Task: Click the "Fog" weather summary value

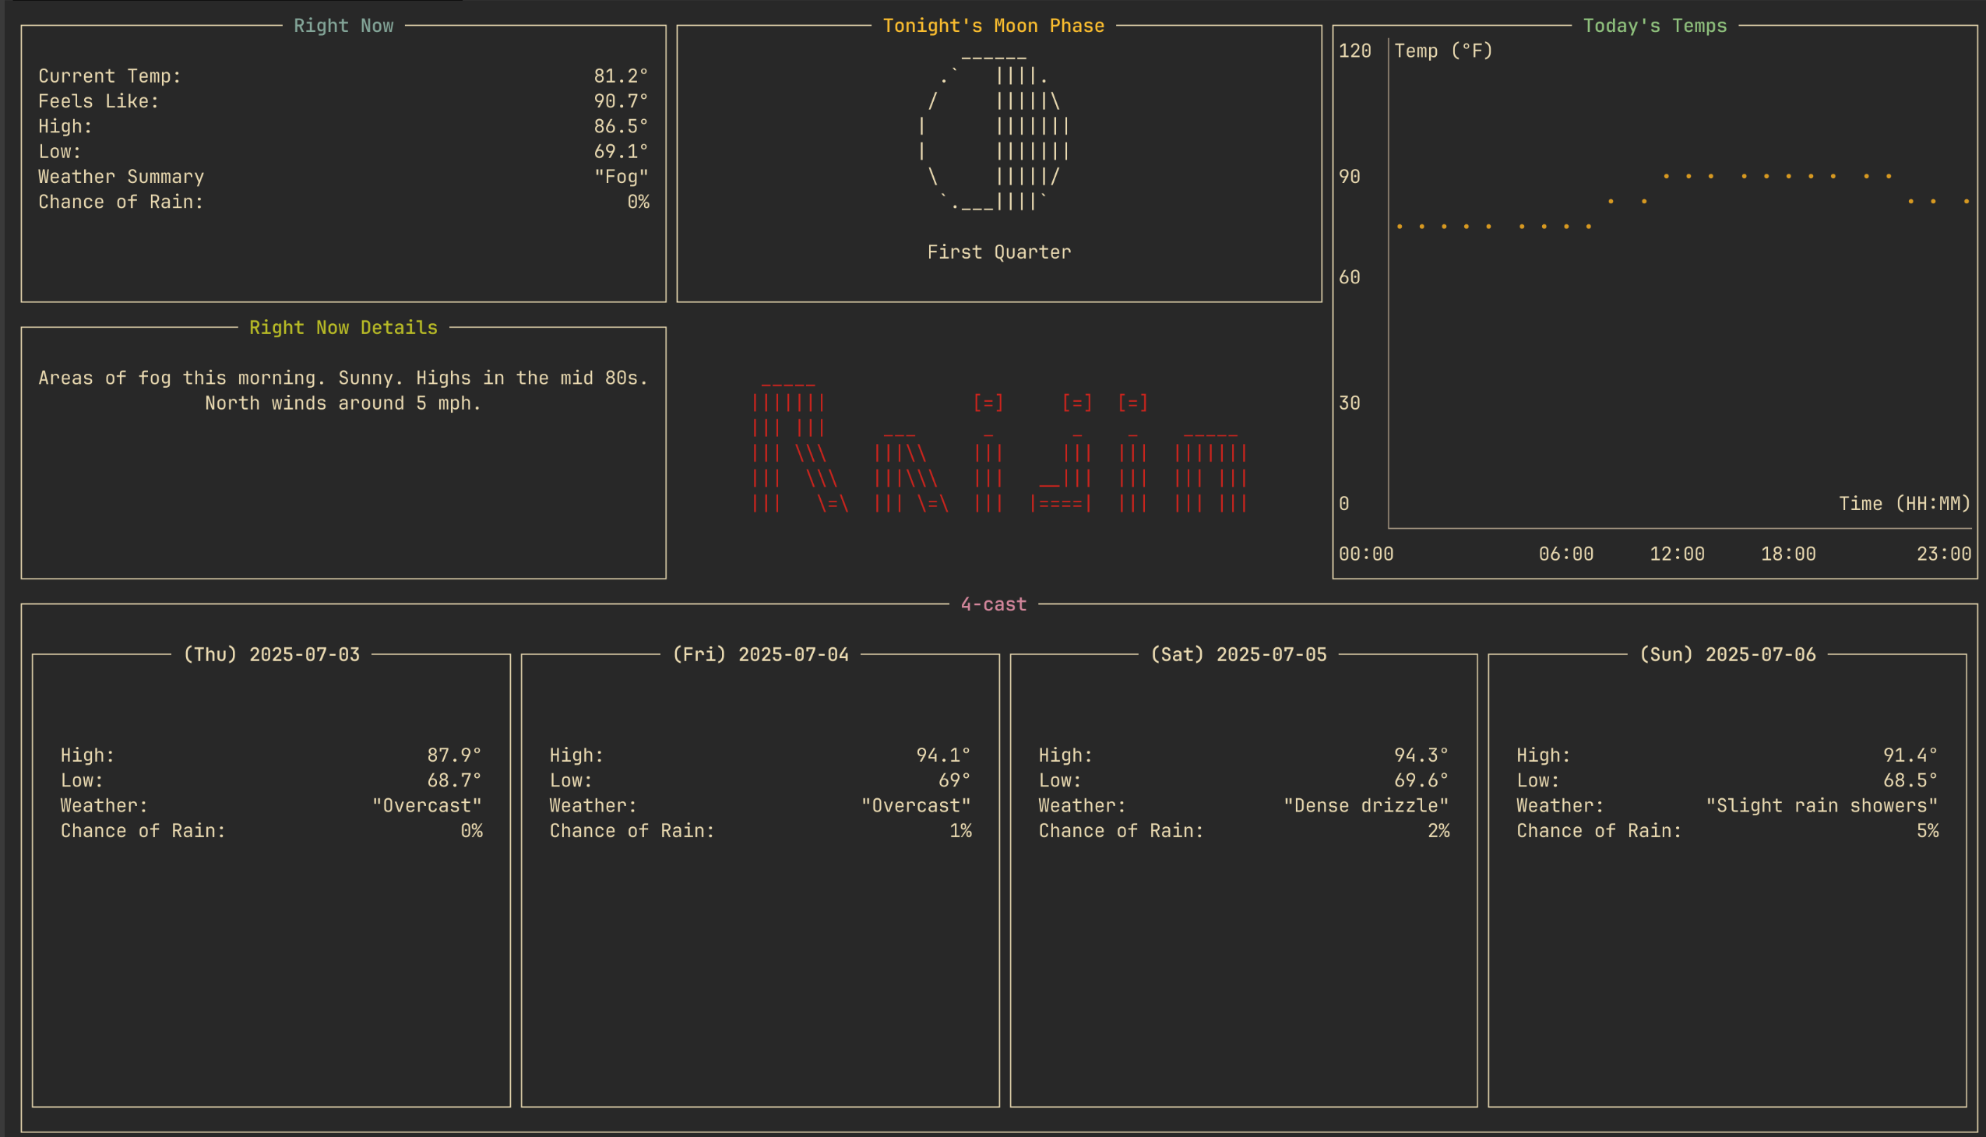Action: click(621, 177)
